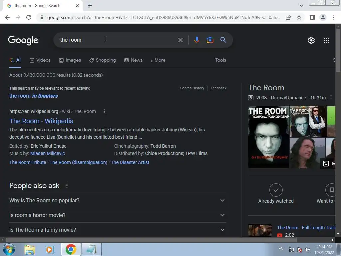
Task: Open a new browser tab
Action: [90, 6]
